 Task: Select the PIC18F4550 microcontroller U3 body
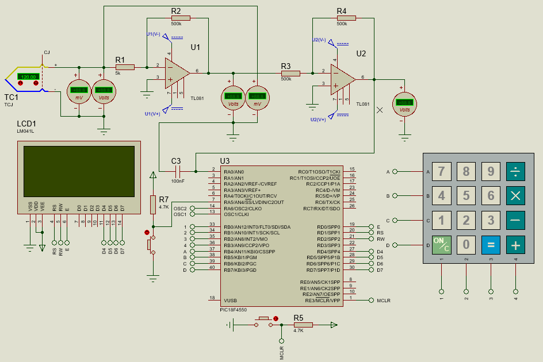(x=281, y=236)
